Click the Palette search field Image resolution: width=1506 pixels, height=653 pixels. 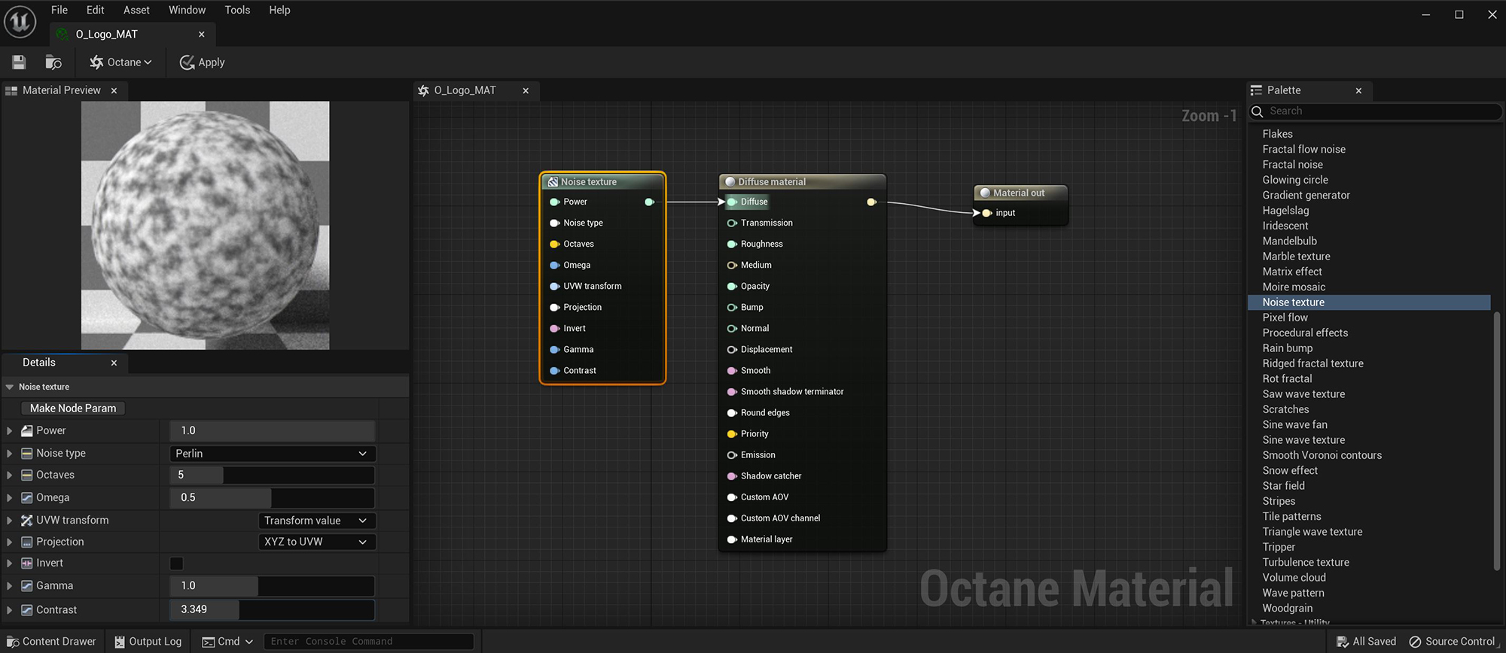[x=1376, y=111]
